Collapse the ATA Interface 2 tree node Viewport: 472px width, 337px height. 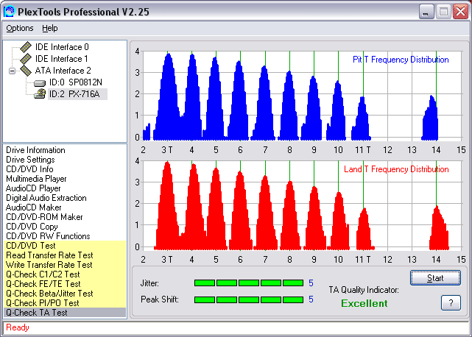[12, 71]
